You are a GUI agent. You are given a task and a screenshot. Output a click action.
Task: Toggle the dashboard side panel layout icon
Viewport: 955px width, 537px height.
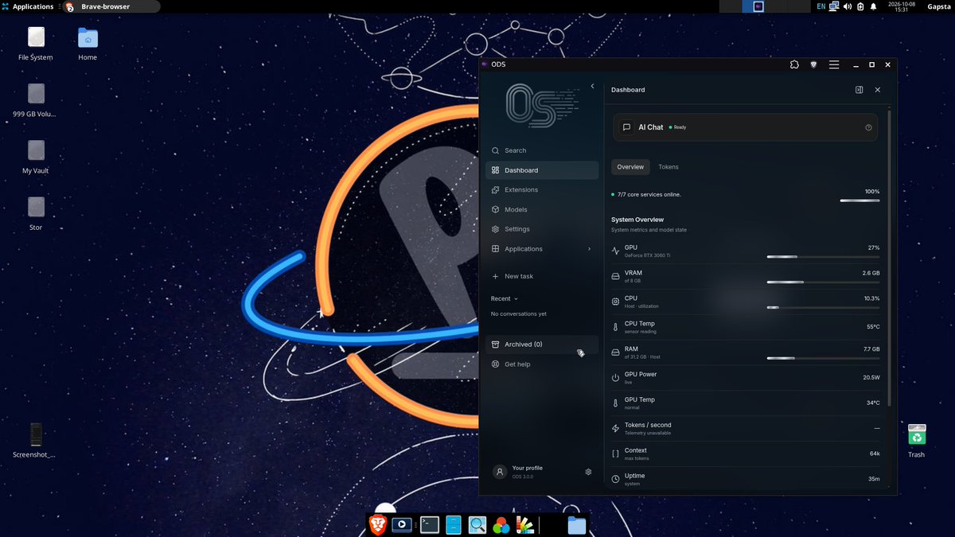(859, 90)
